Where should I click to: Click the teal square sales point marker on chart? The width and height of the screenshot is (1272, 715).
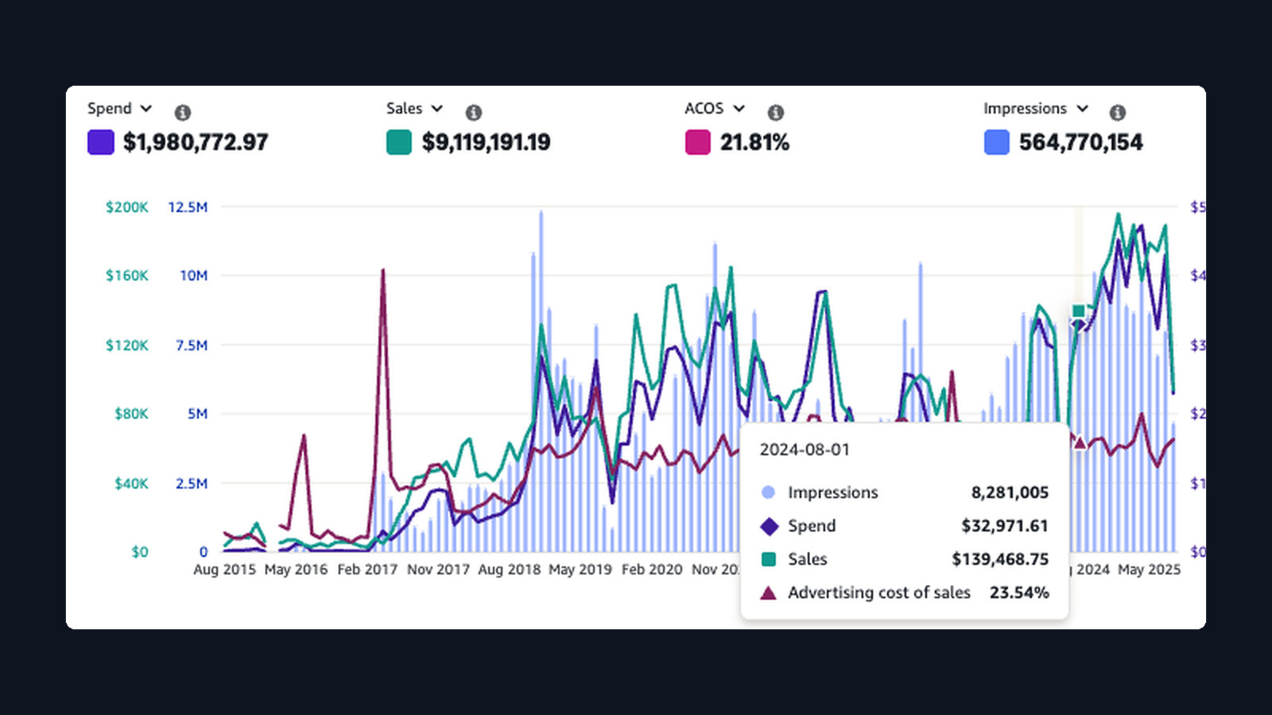1079,311
